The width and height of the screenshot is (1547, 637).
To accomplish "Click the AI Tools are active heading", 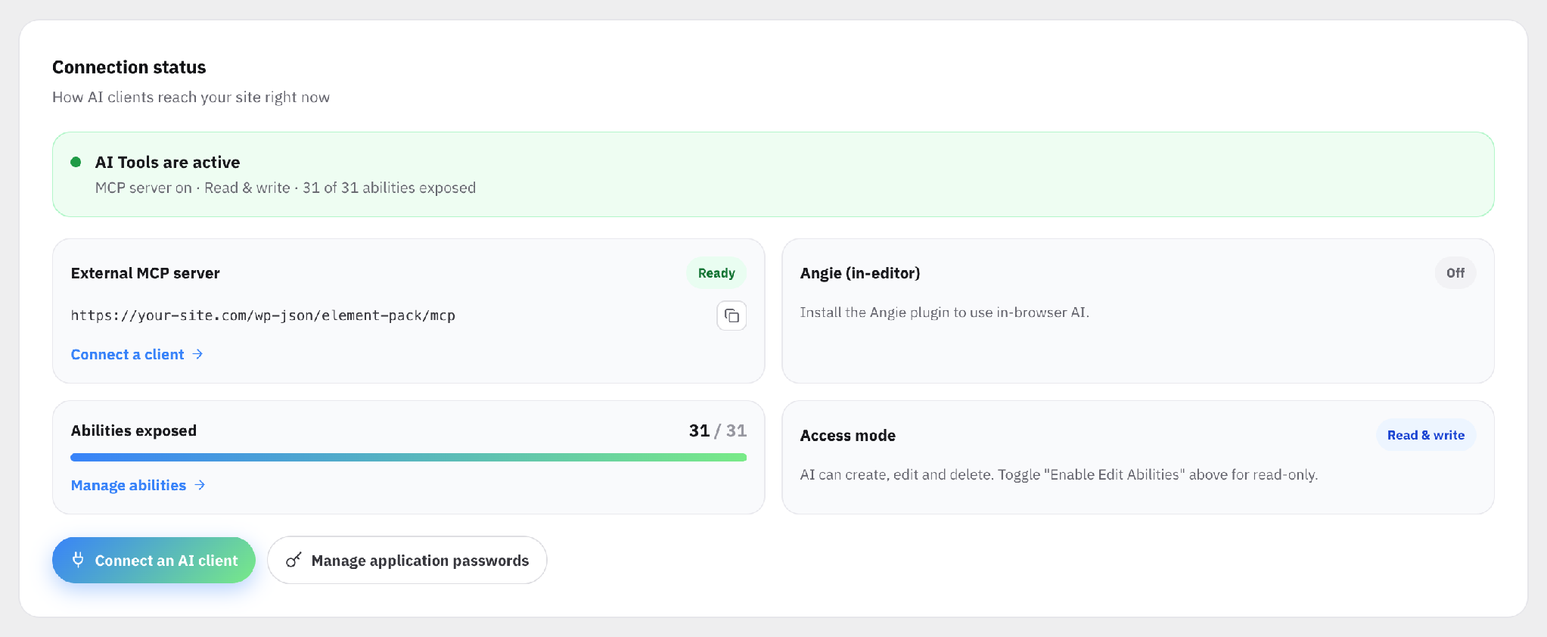I will click(x=167, y=162).
